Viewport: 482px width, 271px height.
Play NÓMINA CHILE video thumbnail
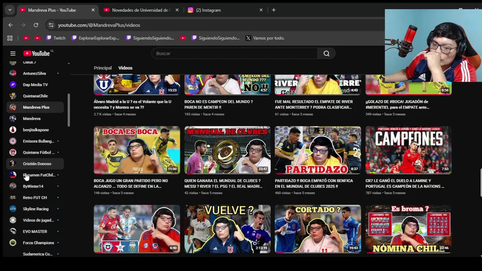click(x=408, y=229)
